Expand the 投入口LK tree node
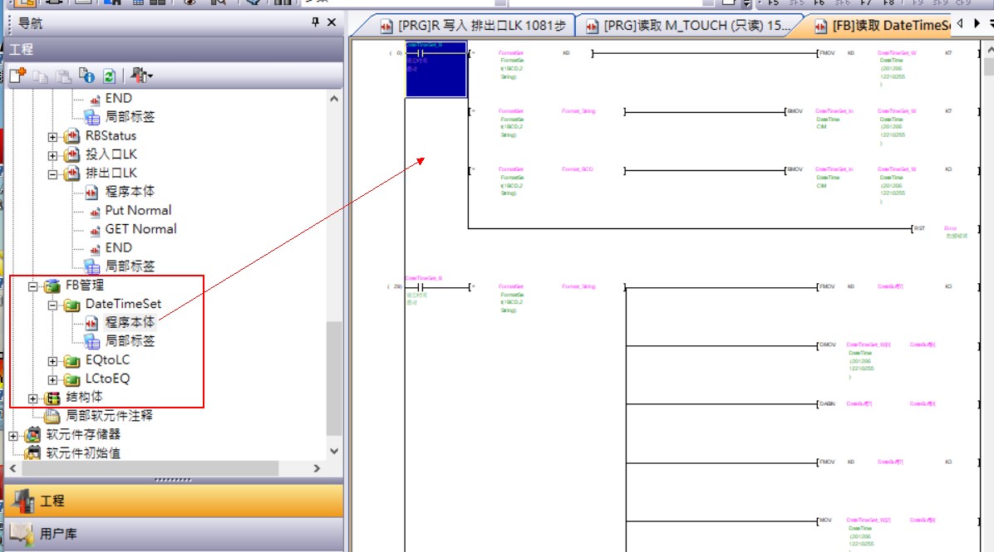Viewport: 994px width, 552px height. [x=53, y=155]
